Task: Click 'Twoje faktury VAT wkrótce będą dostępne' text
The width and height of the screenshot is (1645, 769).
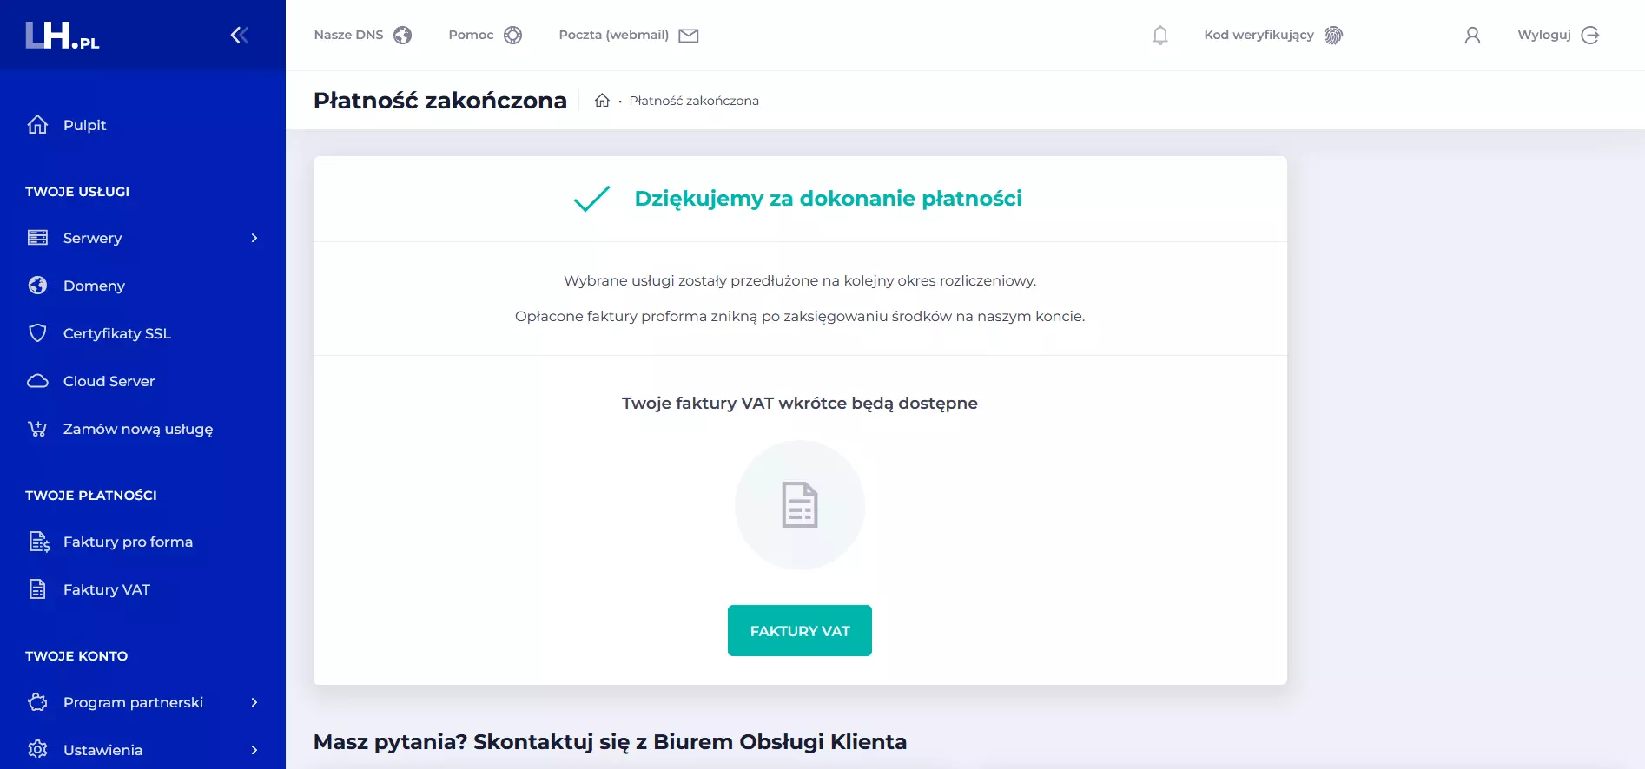Action: click(800, 404)
